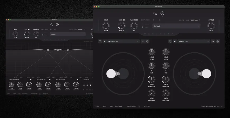Open TUNER in front window footer
The height and width of the screenshot is (118, 230).
[97, 107]
